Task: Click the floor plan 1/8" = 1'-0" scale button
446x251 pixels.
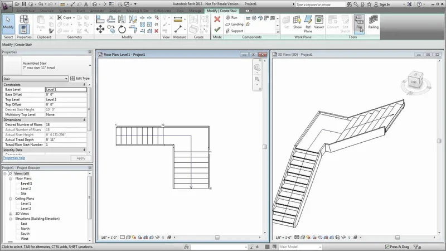Action: [x=109, y=238]
